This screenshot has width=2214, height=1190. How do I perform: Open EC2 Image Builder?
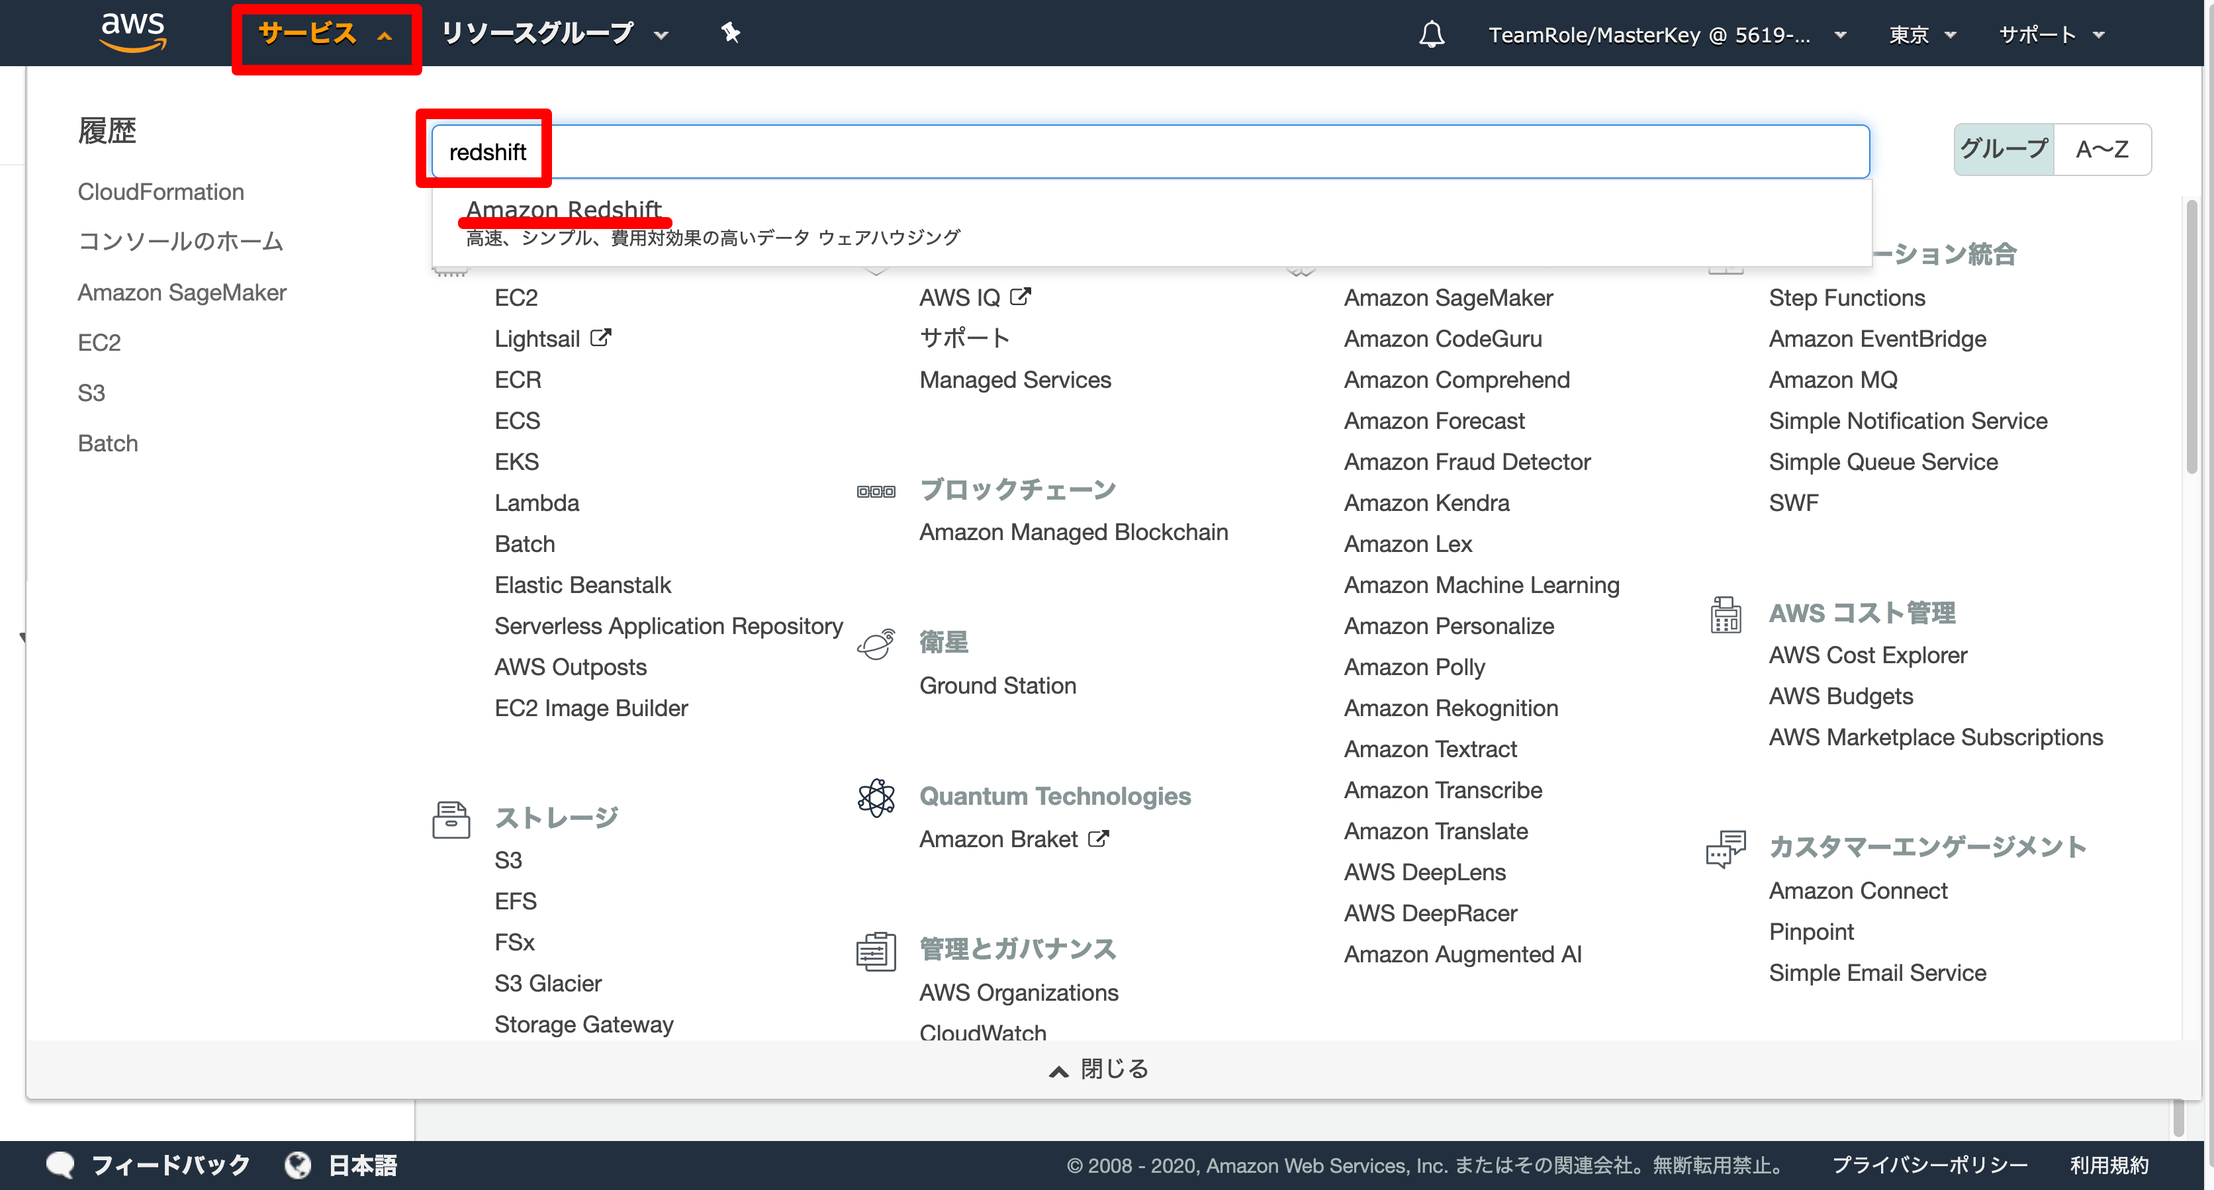click(590, 708)
